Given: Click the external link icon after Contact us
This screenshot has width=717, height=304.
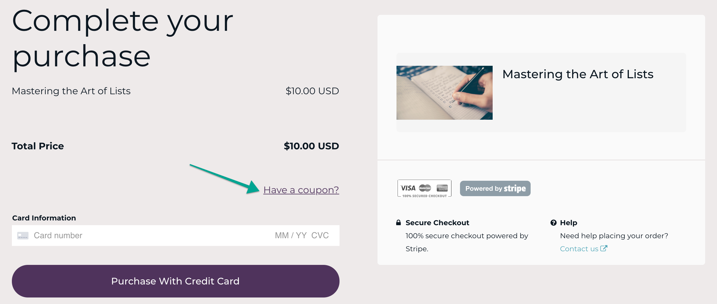Looking at the screenshot, I should tap(604, 248).
